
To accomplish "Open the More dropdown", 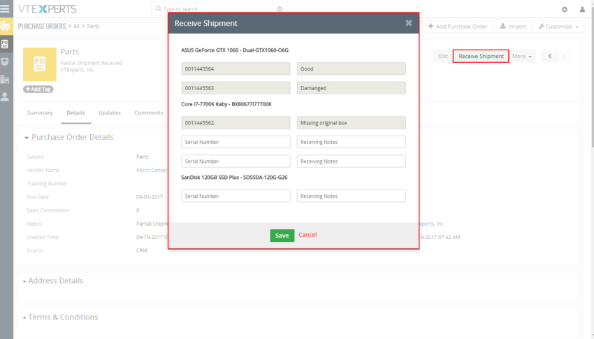I will click(521, 56).
